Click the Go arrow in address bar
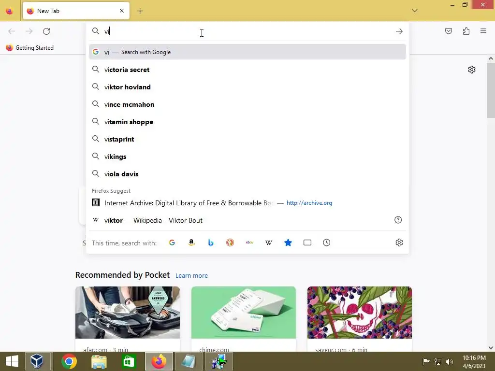The image size is (495, 371). point(399,31)
